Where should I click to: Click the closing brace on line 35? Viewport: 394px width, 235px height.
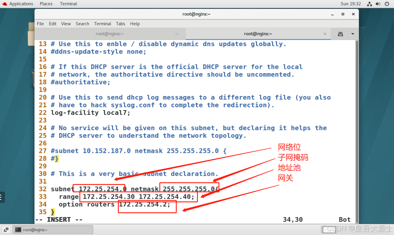[x=53, y=212]
